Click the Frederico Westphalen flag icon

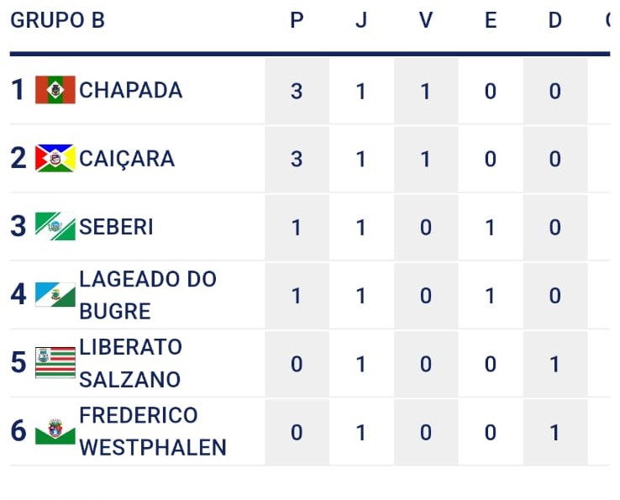click(55, 431)
